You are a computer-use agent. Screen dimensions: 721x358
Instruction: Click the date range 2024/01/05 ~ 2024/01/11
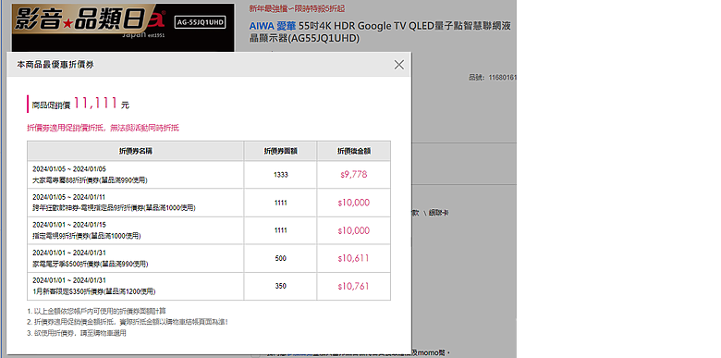(69, 197)
